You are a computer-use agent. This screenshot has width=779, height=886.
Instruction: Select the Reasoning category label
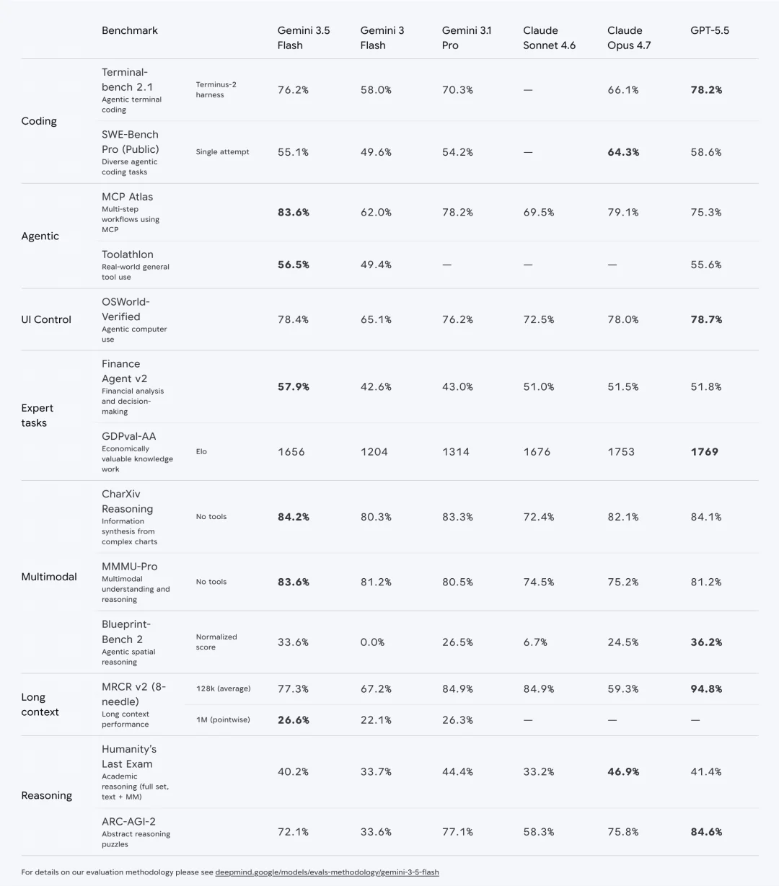pyautogui.click(x=47, y=795)
